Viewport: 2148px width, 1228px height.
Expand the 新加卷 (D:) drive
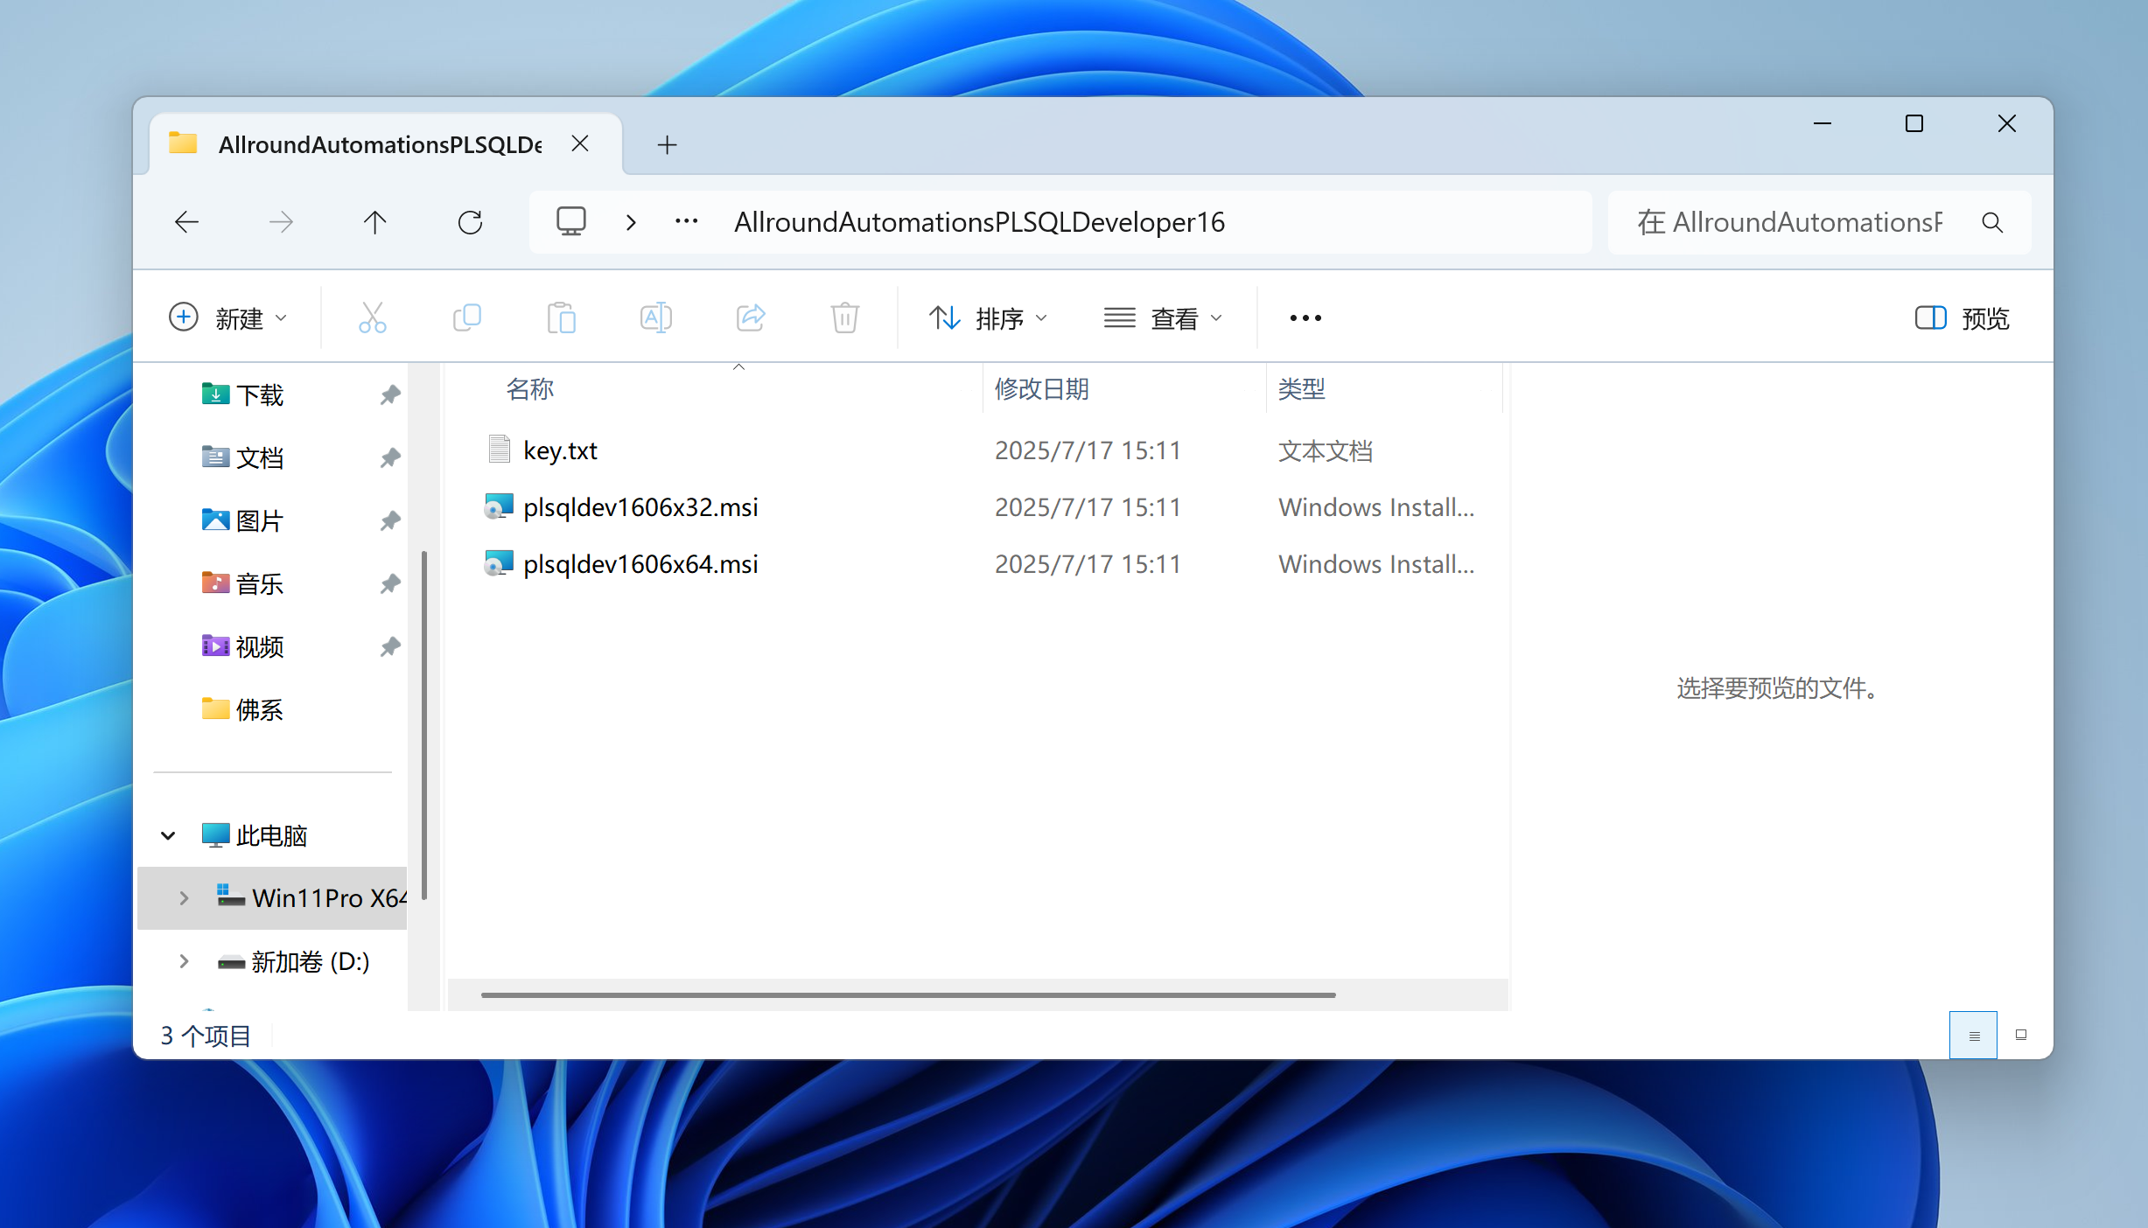point(184,961)
